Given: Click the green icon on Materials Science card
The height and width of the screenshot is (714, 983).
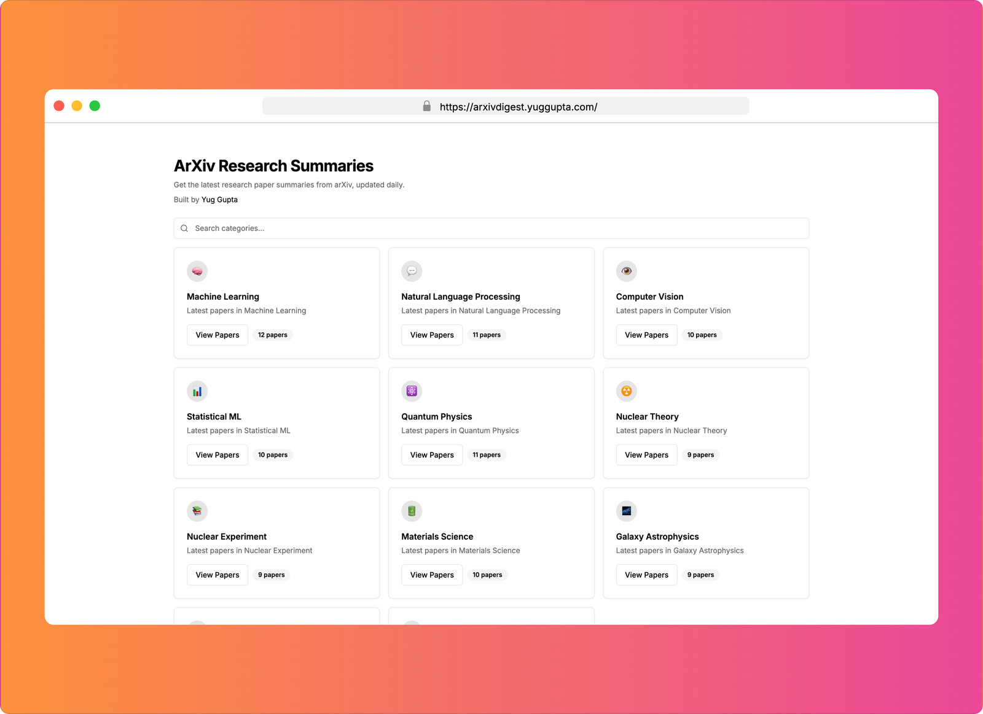Looking at the screenshot, I should tap(412, 511).
